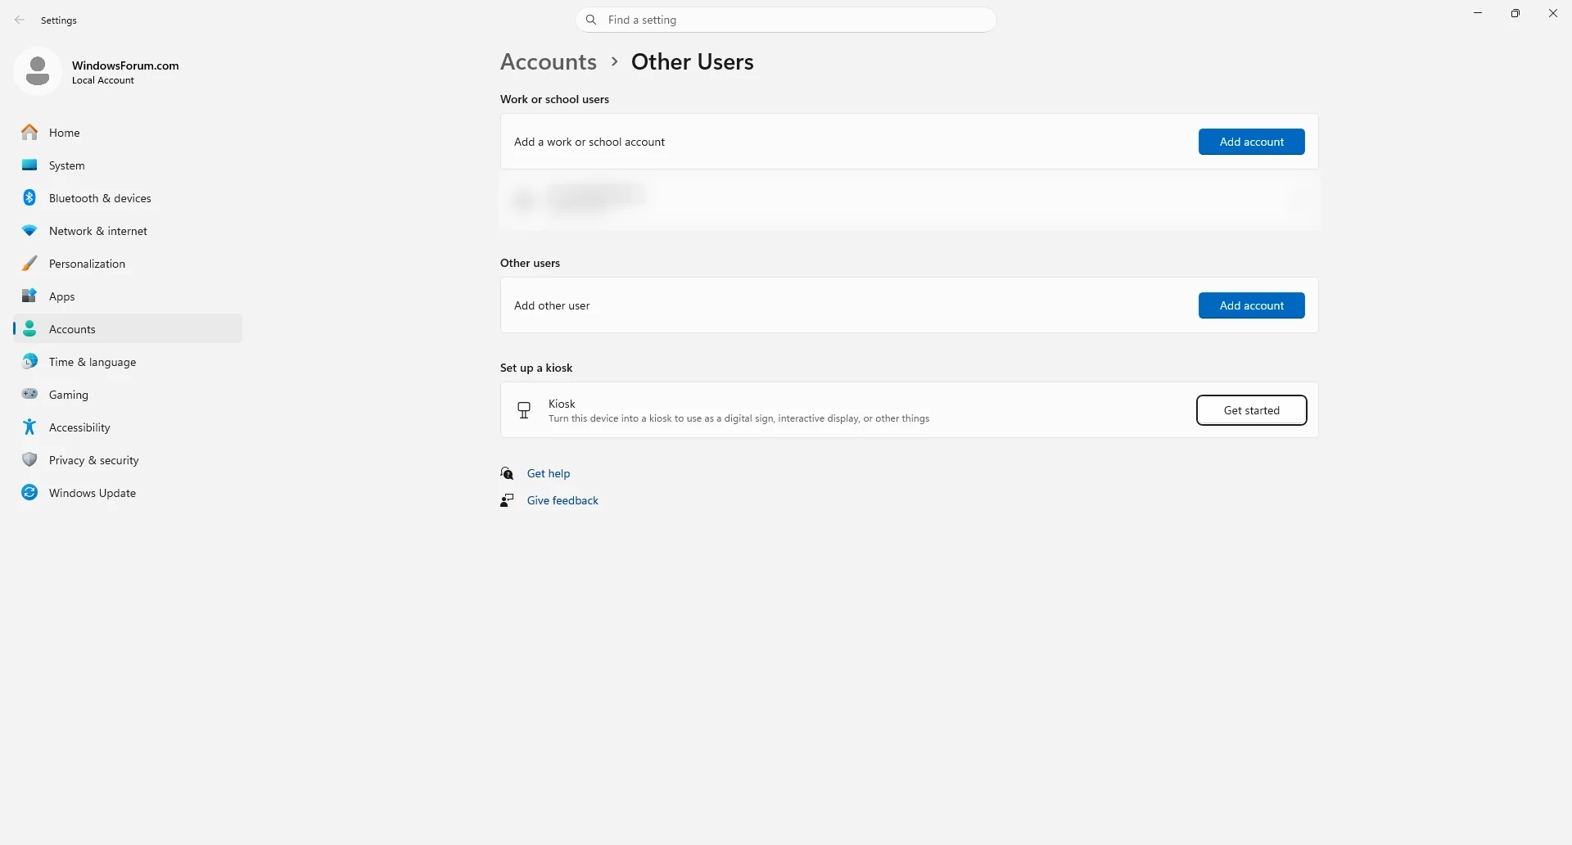The image size is (1572, 845).
Task: Click the Time & language globe icon
Action: click(29, 362)
